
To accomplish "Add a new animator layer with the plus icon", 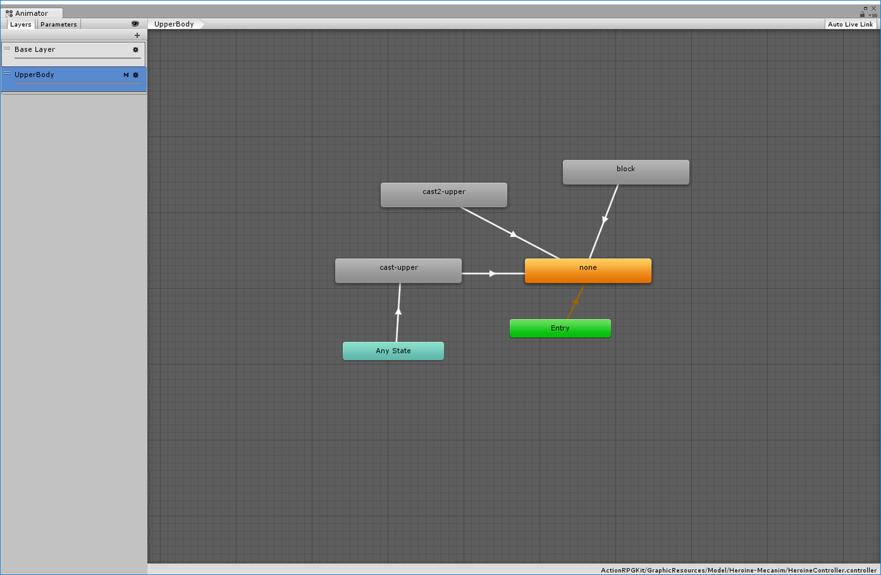I will point(137,35).
